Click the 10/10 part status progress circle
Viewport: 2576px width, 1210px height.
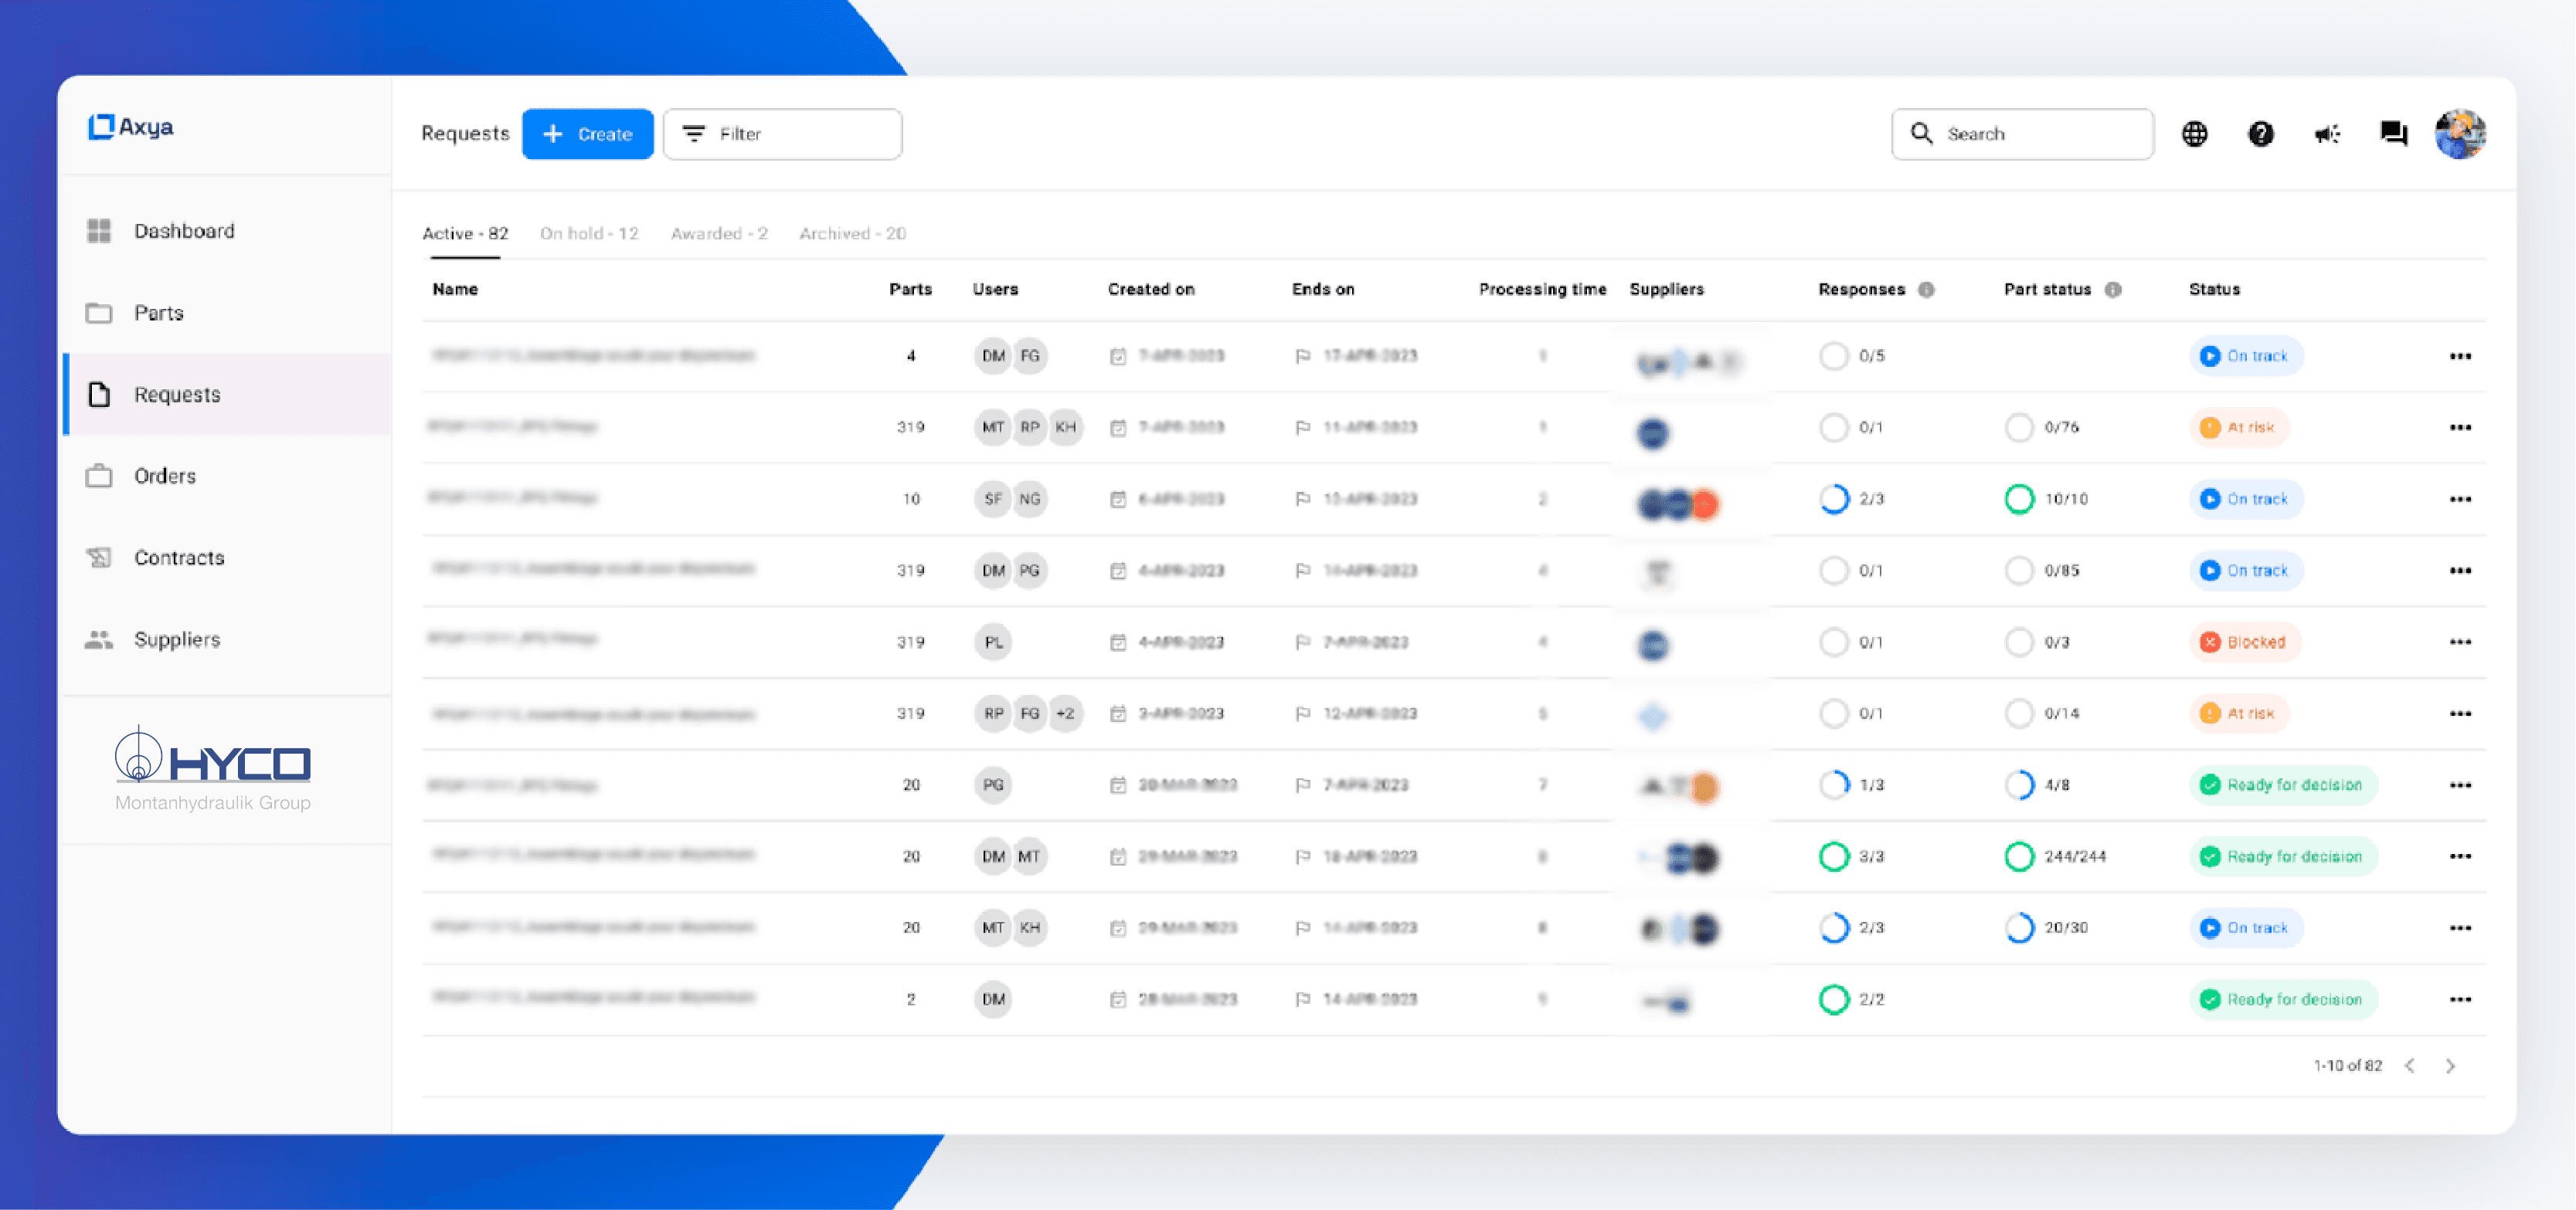2019,499
